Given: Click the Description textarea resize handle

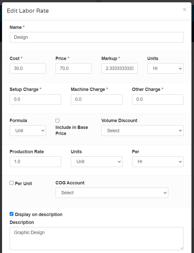Looking at the screenshot, I should [182, 248].
